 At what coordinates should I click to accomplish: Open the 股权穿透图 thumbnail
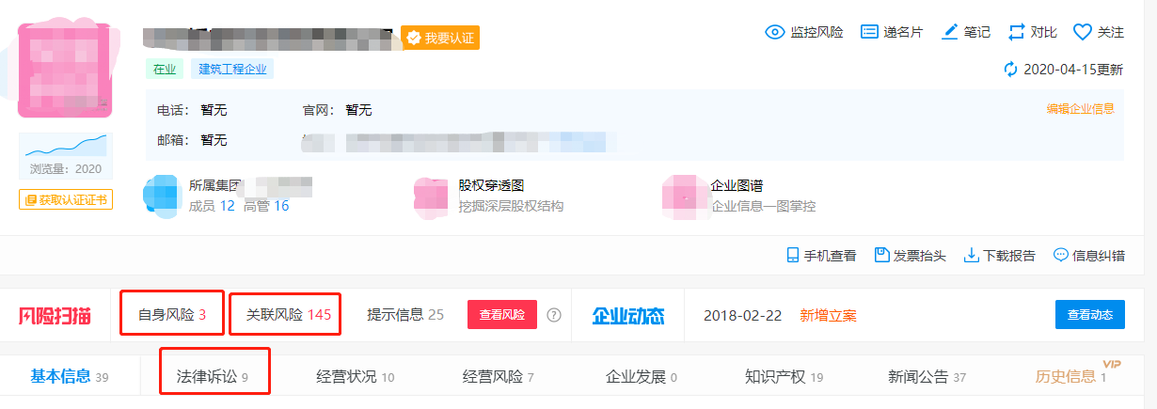(431, 196)
